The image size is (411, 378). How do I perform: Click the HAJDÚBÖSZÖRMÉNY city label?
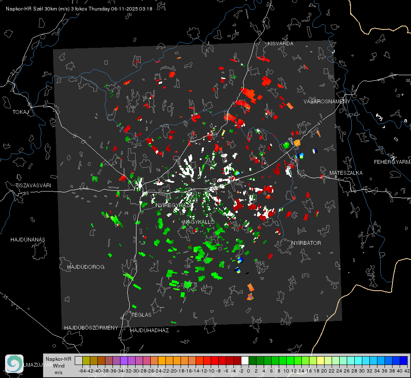[x=91, y=328]
